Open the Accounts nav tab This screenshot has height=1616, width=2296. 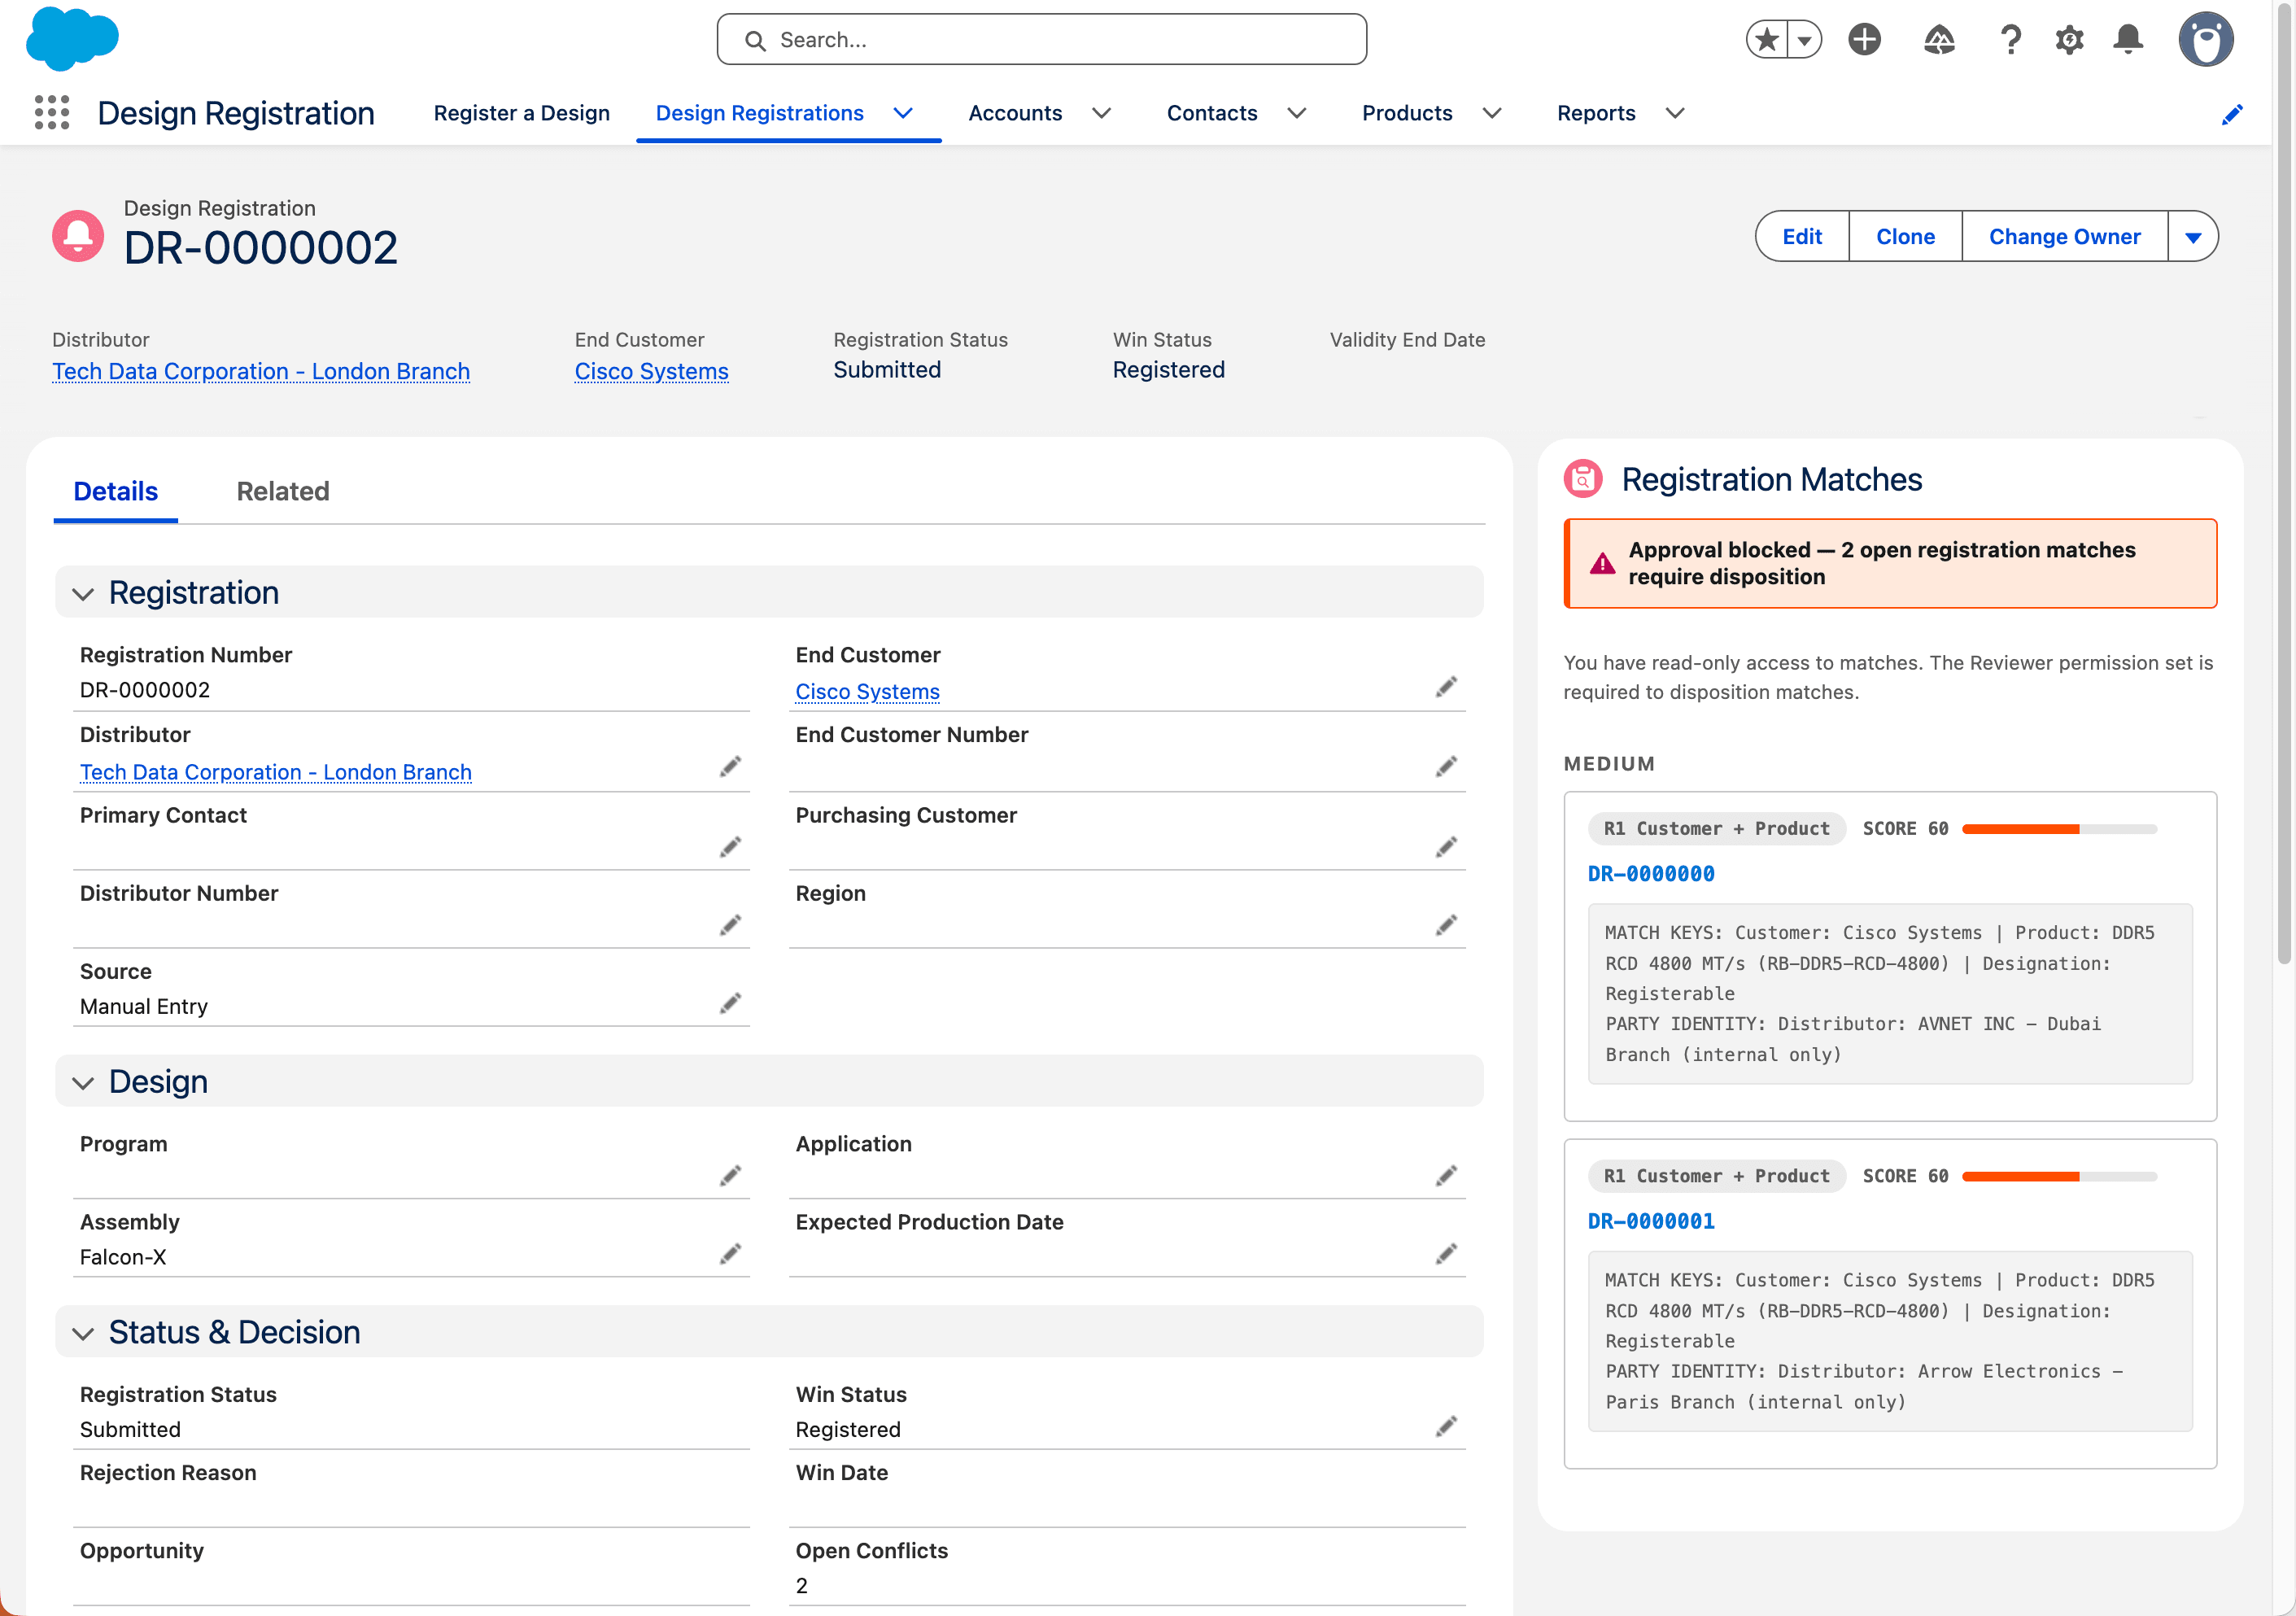[x=1015, y=113]
